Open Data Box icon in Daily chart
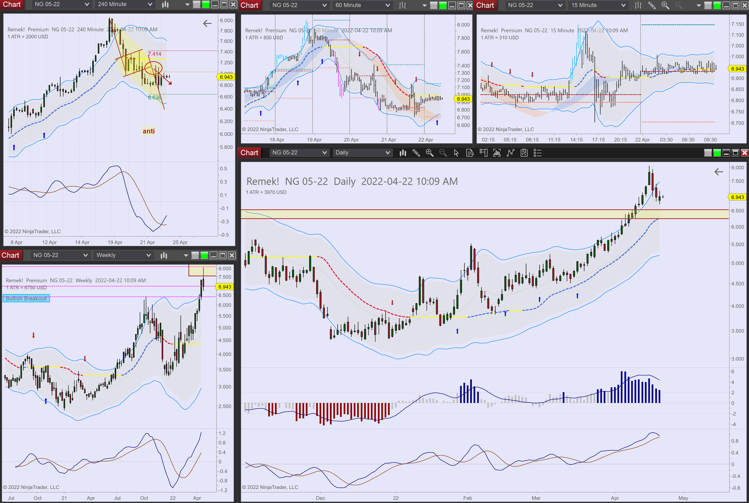The width and height of the screenshot is (749, 503). pyautogui.click(x=470, y=153)
